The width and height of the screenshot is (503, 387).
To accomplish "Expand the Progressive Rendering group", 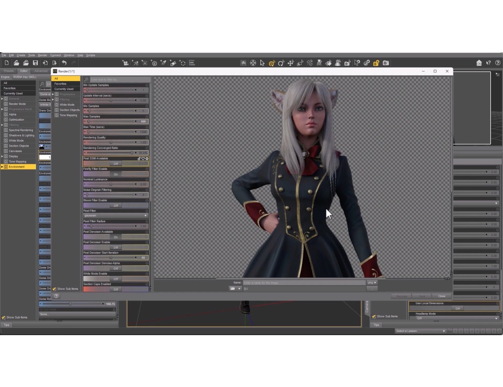I will 2,109.
